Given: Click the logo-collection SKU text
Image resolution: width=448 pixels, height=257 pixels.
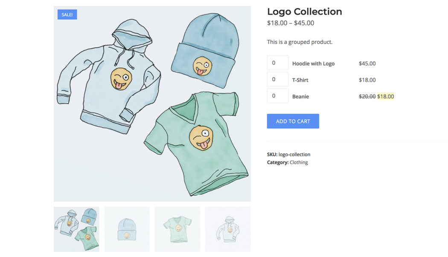Looking at the screenshot, I should coord(295,154).
